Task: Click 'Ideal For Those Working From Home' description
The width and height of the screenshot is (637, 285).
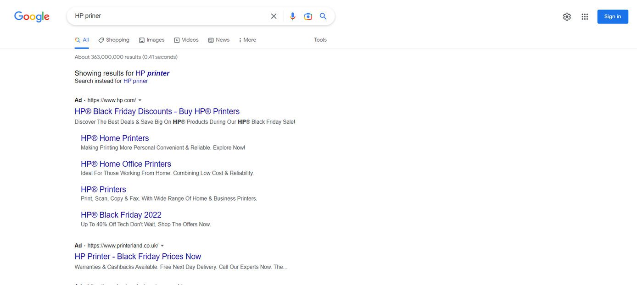Action: click(x=167, y=173)
